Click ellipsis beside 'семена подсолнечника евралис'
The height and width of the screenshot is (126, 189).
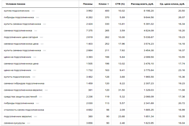pos(46,90)
